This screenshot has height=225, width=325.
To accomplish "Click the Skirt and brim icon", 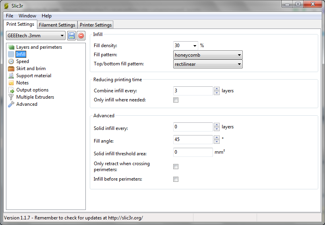I will tap(11, 69).
